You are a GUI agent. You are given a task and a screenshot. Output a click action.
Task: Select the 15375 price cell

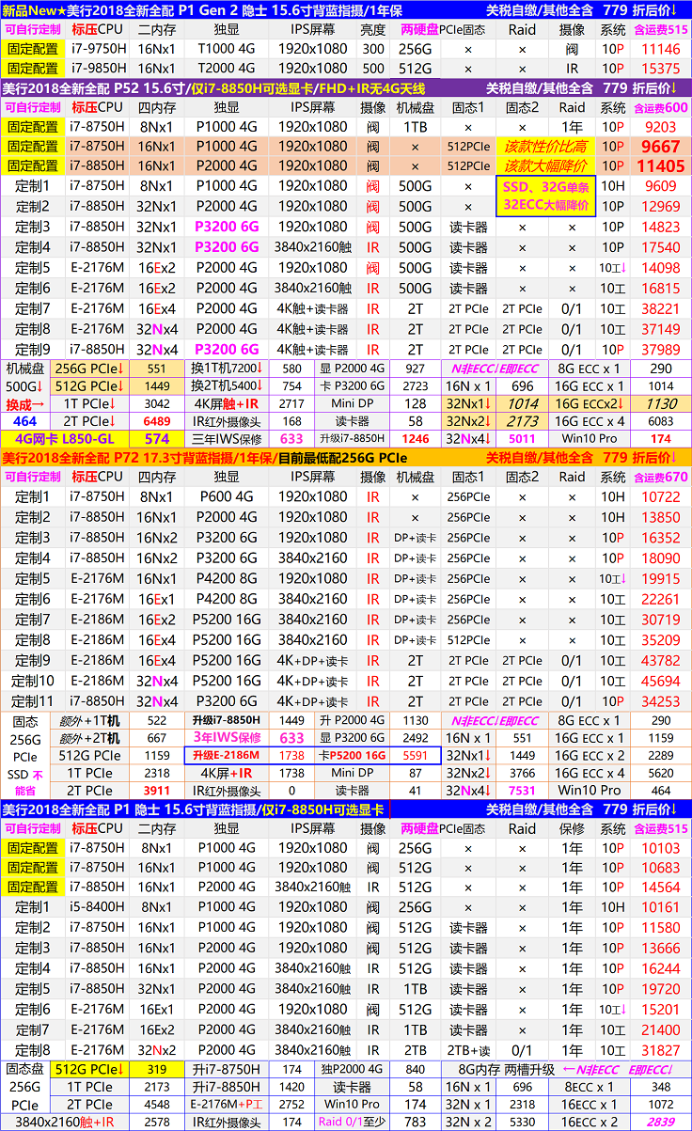660,69
